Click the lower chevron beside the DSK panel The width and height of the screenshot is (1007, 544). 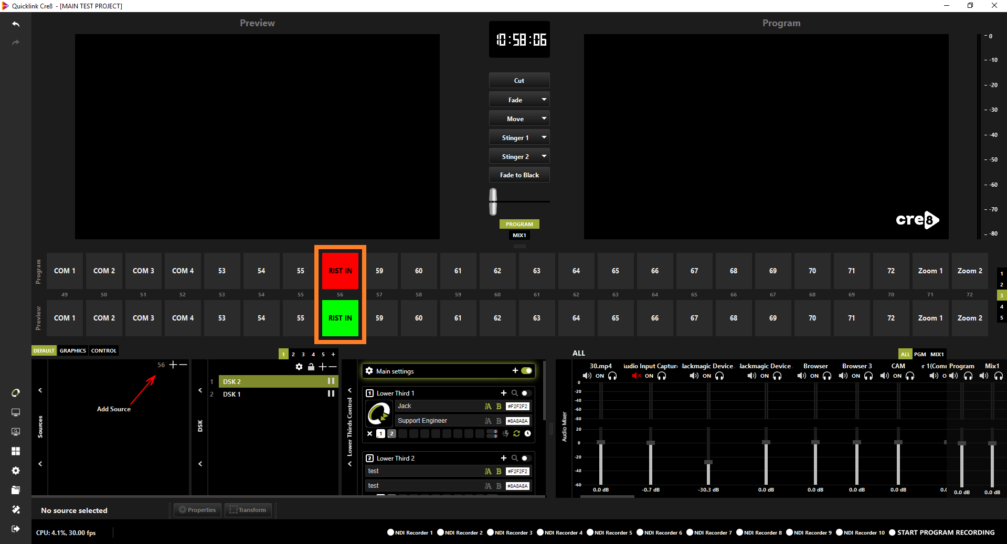click(x=200, y=464)
